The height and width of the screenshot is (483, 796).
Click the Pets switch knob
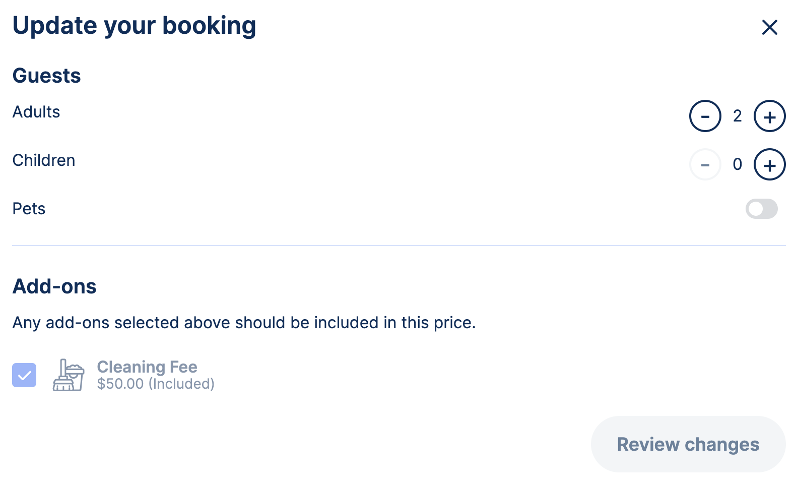(755, 209)
